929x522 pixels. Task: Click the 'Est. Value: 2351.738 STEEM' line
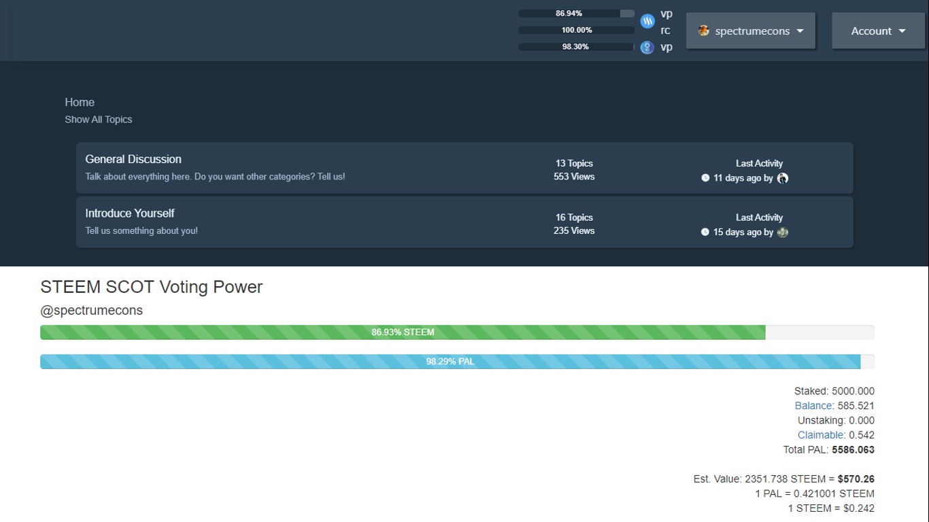tap(784, 479)
